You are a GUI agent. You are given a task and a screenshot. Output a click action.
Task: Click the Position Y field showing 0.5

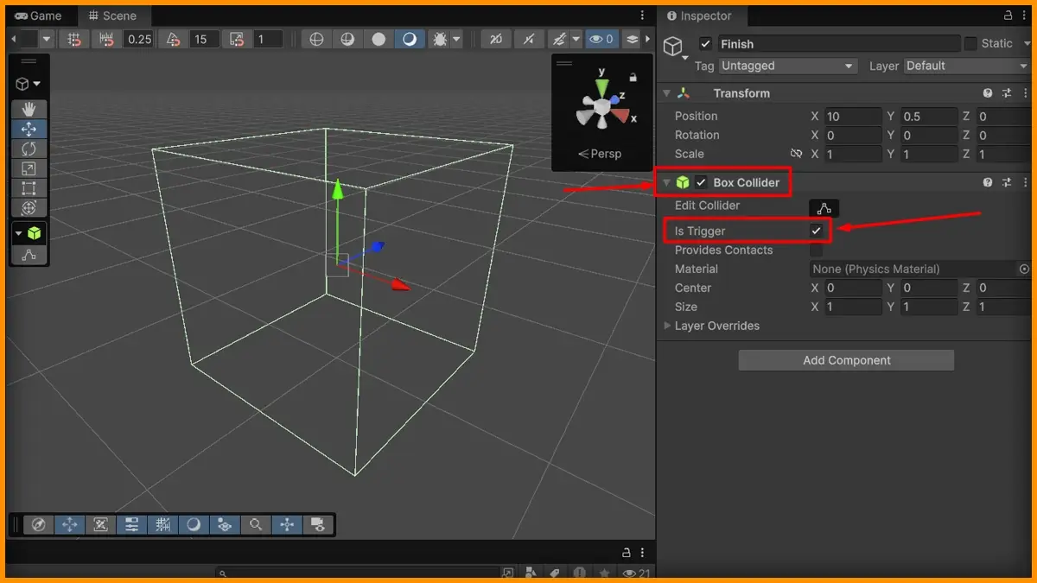(x=928, y=116)
